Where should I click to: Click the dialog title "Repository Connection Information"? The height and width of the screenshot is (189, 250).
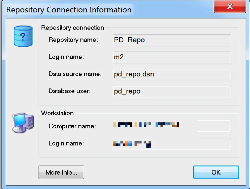pos(69,10)
